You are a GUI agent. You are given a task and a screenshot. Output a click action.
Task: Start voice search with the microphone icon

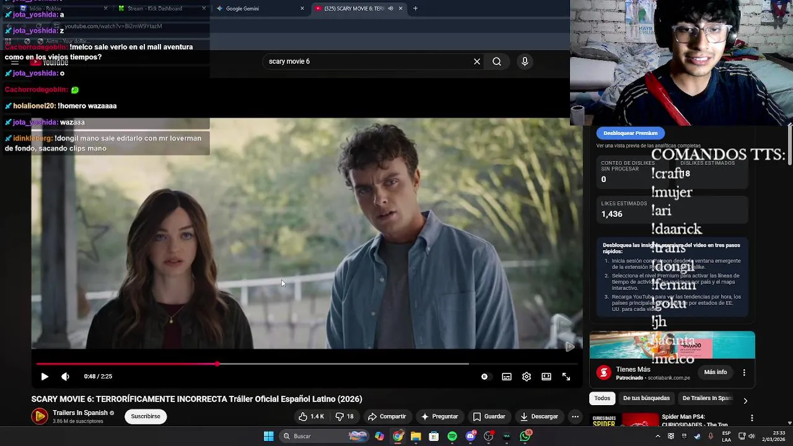[525, 61]
